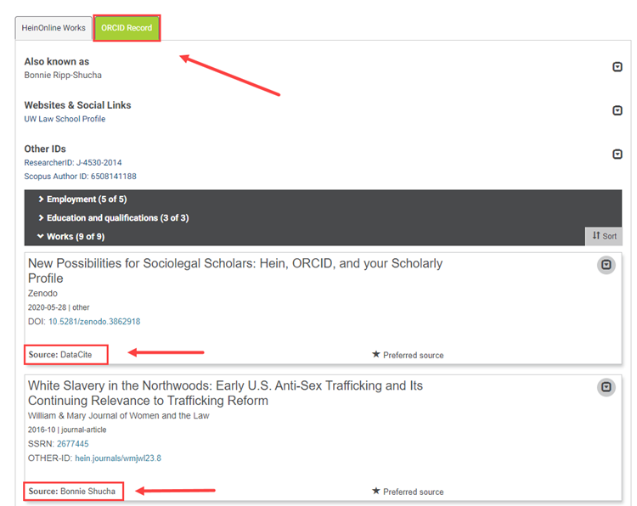Open hein.journals/wmjwl23.8 link
The height and width of the screenshot is (506, 637).
coord(118,458)
